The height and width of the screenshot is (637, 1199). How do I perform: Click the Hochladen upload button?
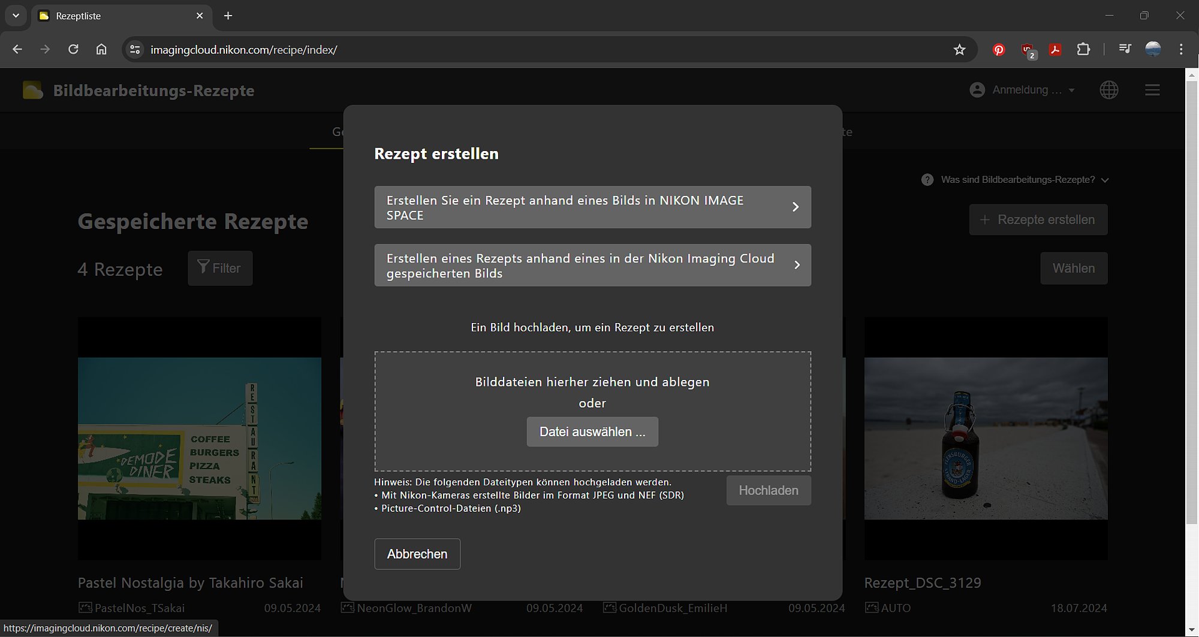coord(768,491)
